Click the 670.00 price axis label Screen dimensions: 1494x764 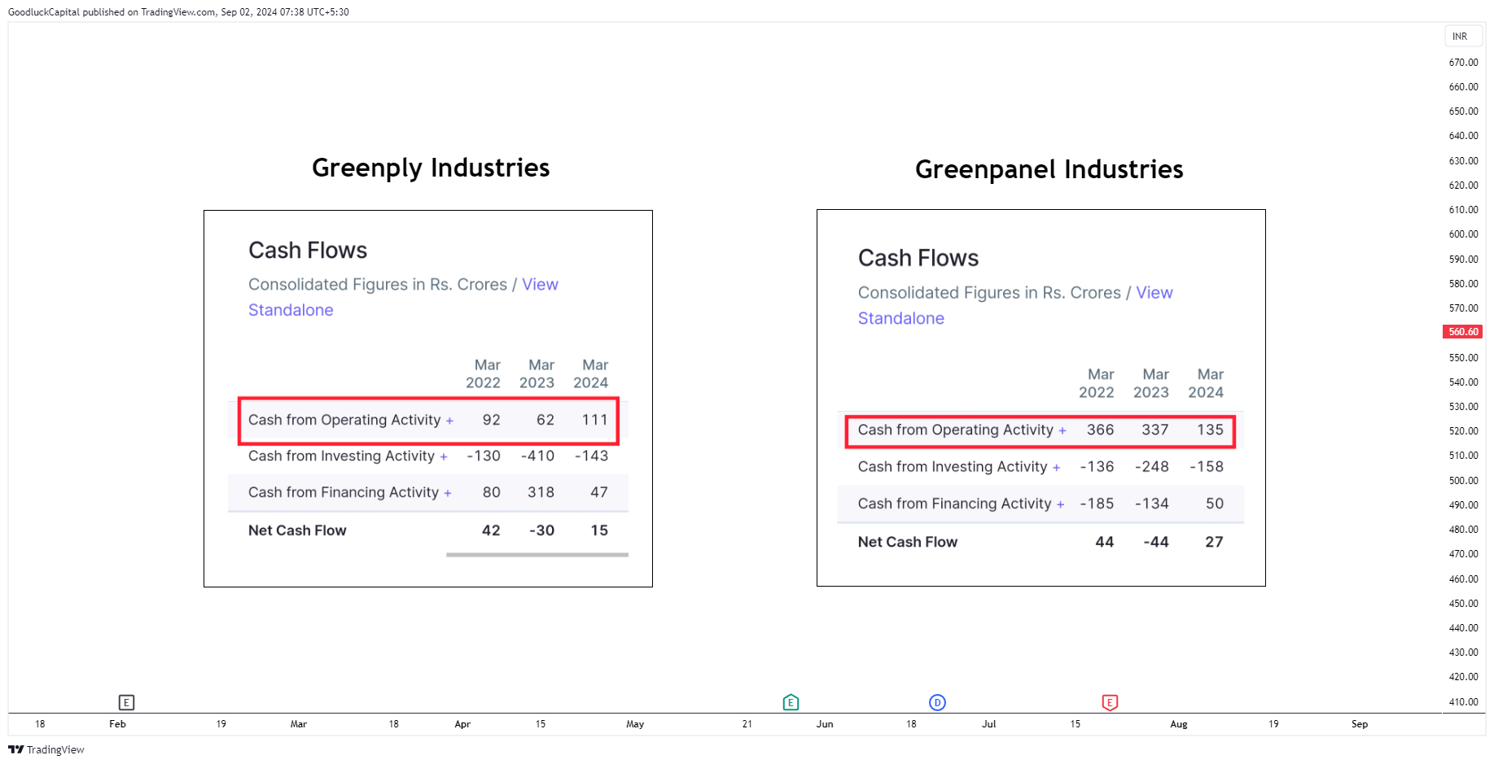pyautogui.click(x=1463, y=63)
